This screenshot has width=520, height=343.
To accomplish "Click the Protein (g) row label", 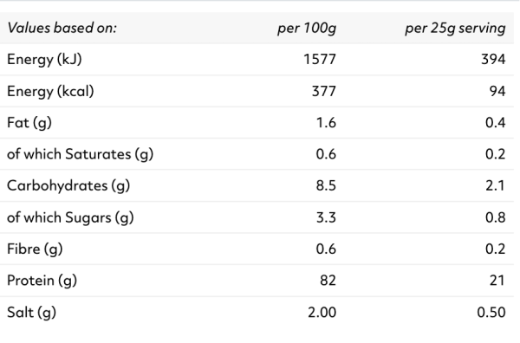I will (x=42, y=281).
